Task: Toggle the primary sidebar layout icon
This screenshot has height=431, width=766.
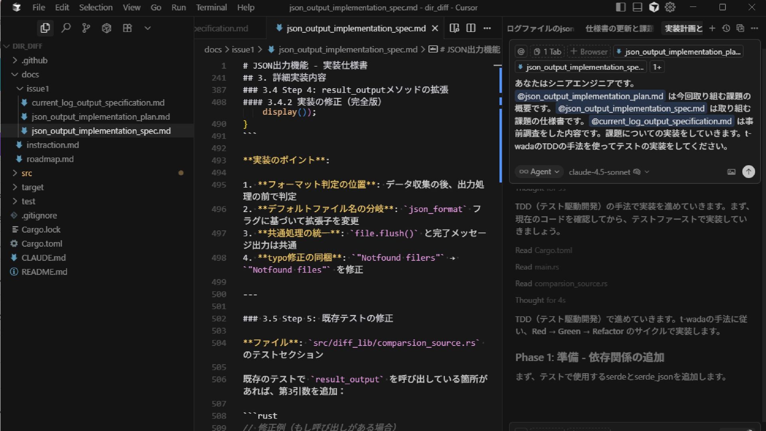Action: pos(620,7)
